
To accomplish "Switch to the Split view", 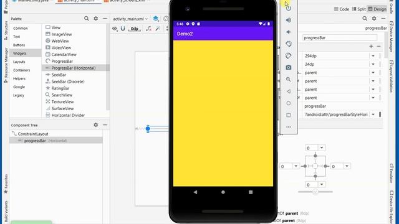I will tap(359, 9).
